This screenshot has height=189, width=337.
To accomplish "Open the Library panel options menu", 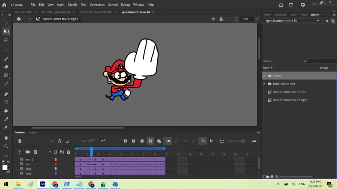I will pos(334,15).
